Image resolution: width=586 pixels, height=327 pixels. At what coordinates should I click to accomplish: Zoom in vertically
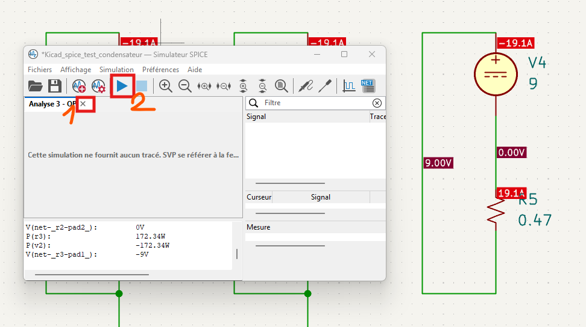243,86
